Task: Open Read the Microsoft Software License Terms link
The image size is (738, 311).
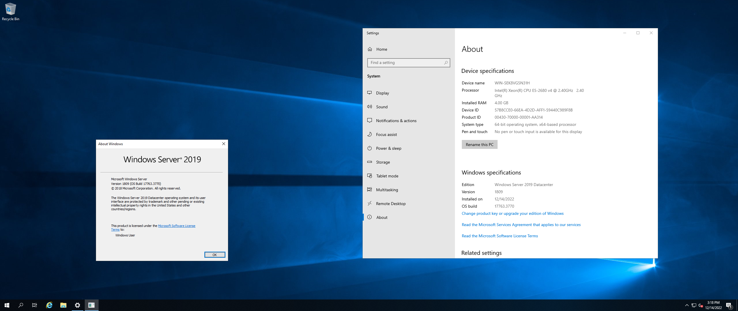Action: point(500,236)
